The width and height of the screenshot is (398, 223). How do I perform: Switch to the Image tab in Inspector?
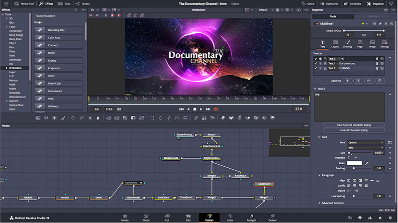click(x=372, y=44)
